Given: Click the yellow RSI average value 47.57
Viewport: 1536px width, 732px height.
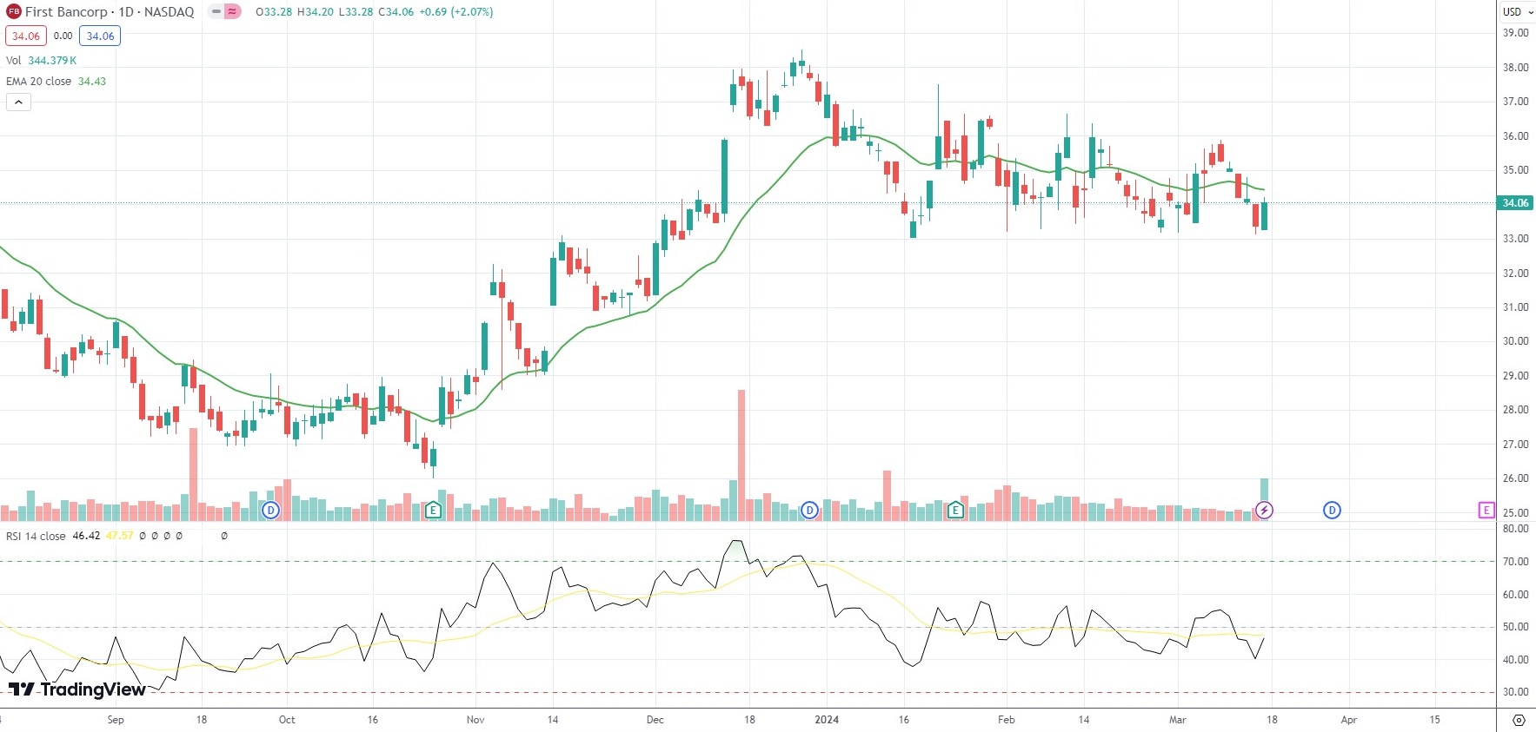Looking at the screenshot, I should click(x=120, y=536).
